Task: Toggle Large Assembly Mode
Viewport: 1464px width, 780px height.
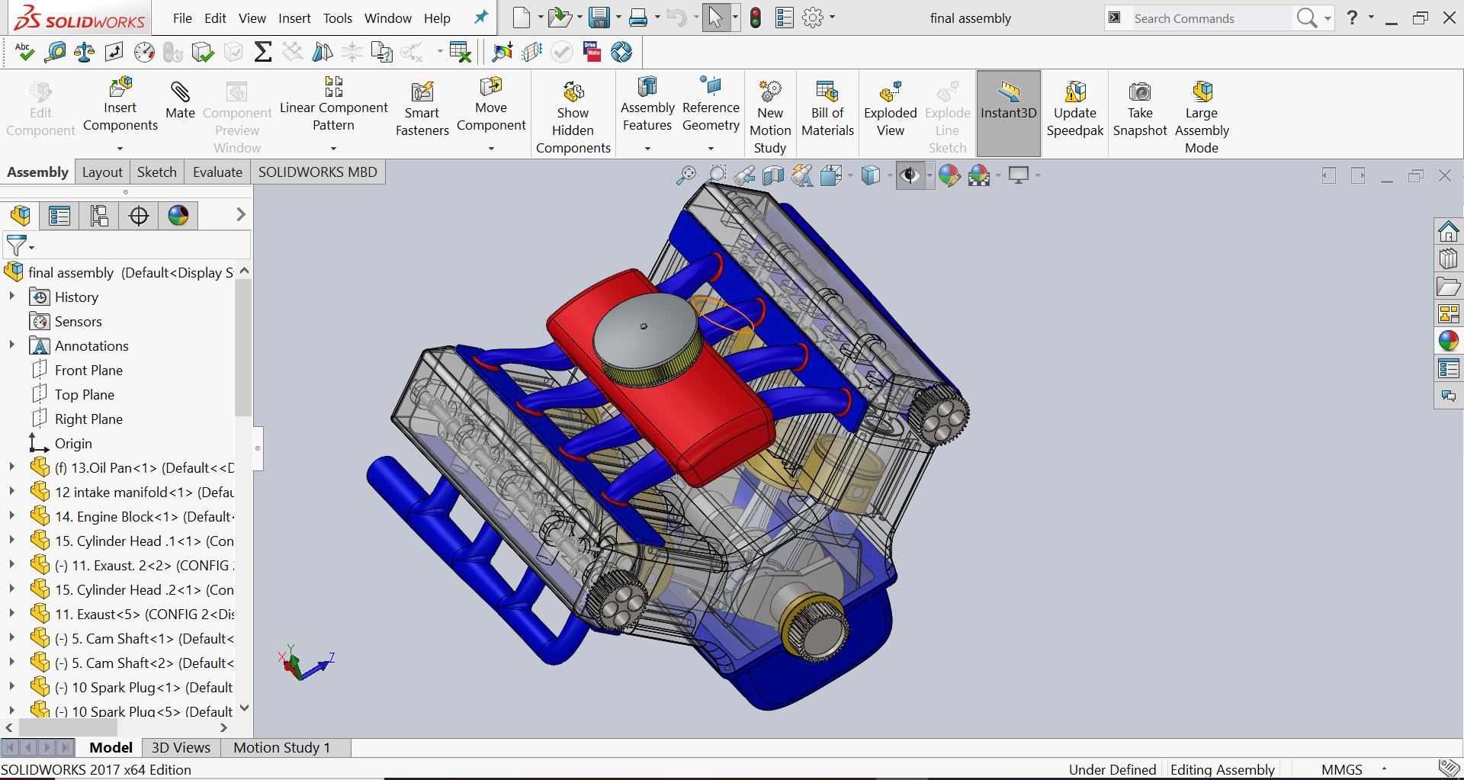Action: pyautogui.click(x=1202, y=117)
